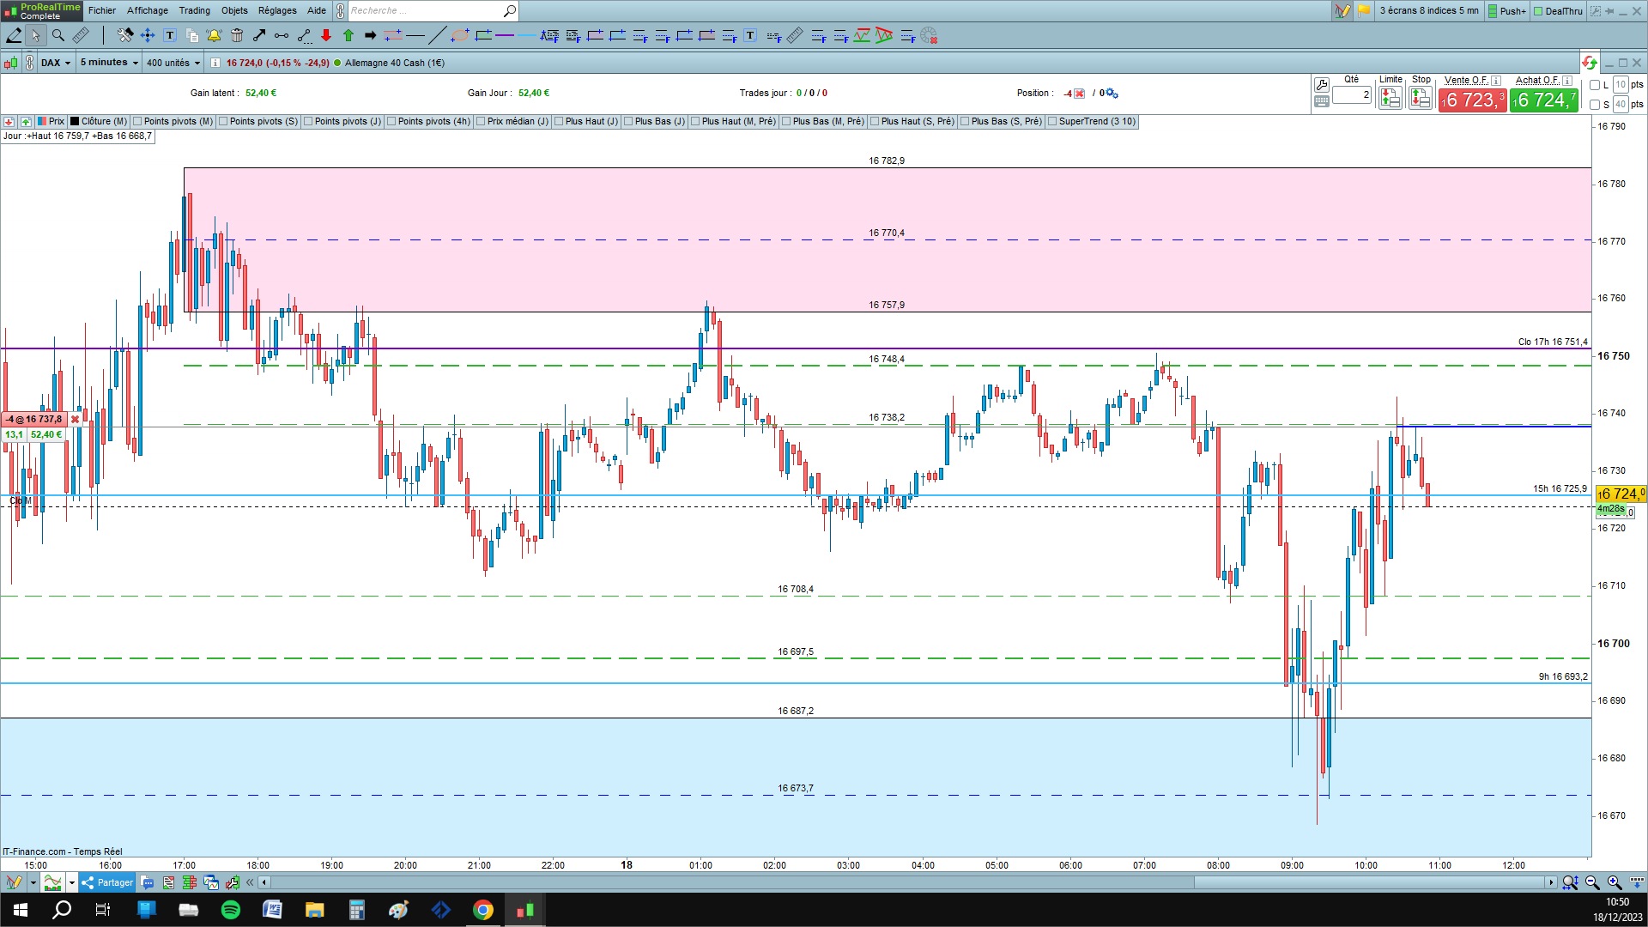1648x927 pixels.
Task: Toggle the Plus Haut (J) checkbox
Action: point(560,122)
